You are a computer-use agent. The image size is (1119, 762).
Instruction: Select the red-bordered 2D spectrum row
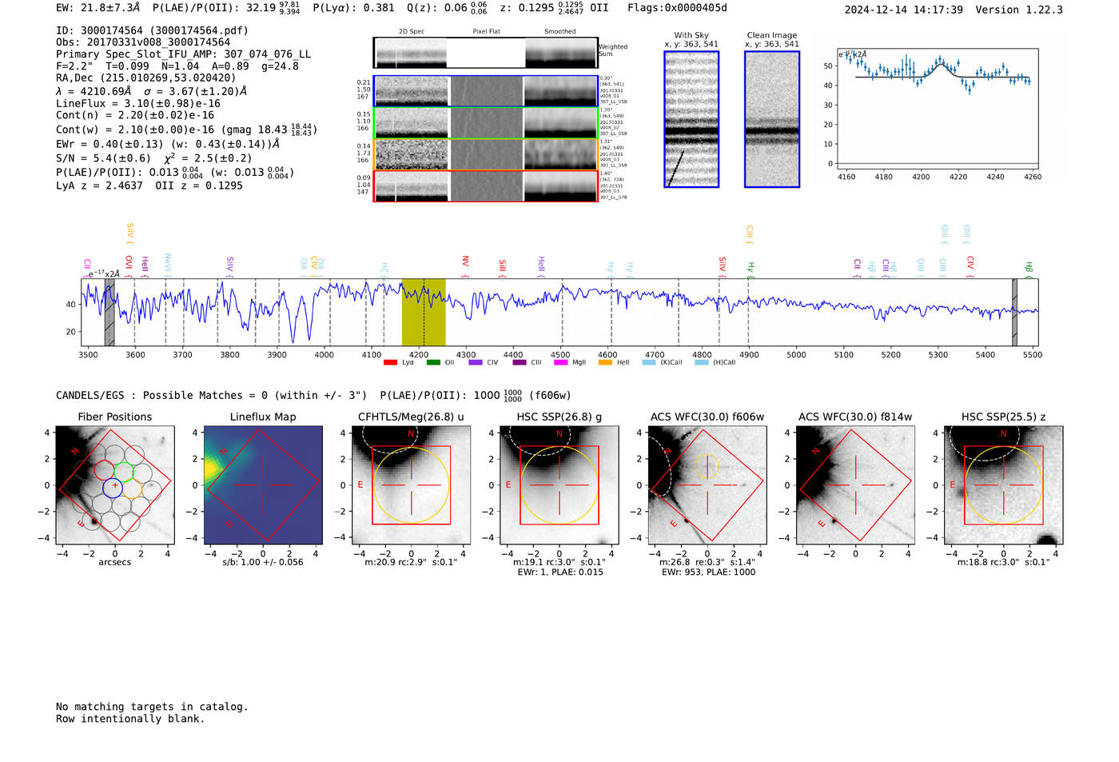[486, 186]
